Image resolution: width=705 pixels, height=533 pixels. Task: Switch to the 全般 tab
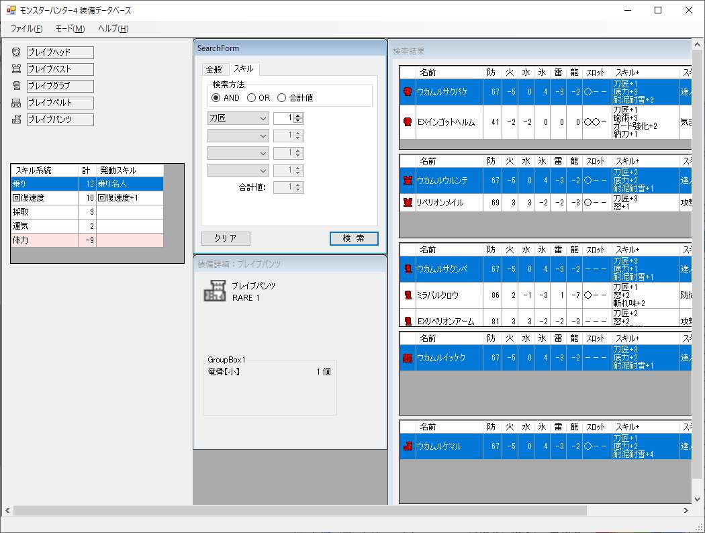pos(214,69)
